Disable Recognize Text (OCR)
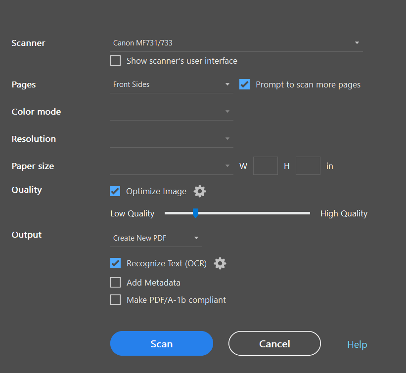406x373 pixels. click(x=115, y=263)
